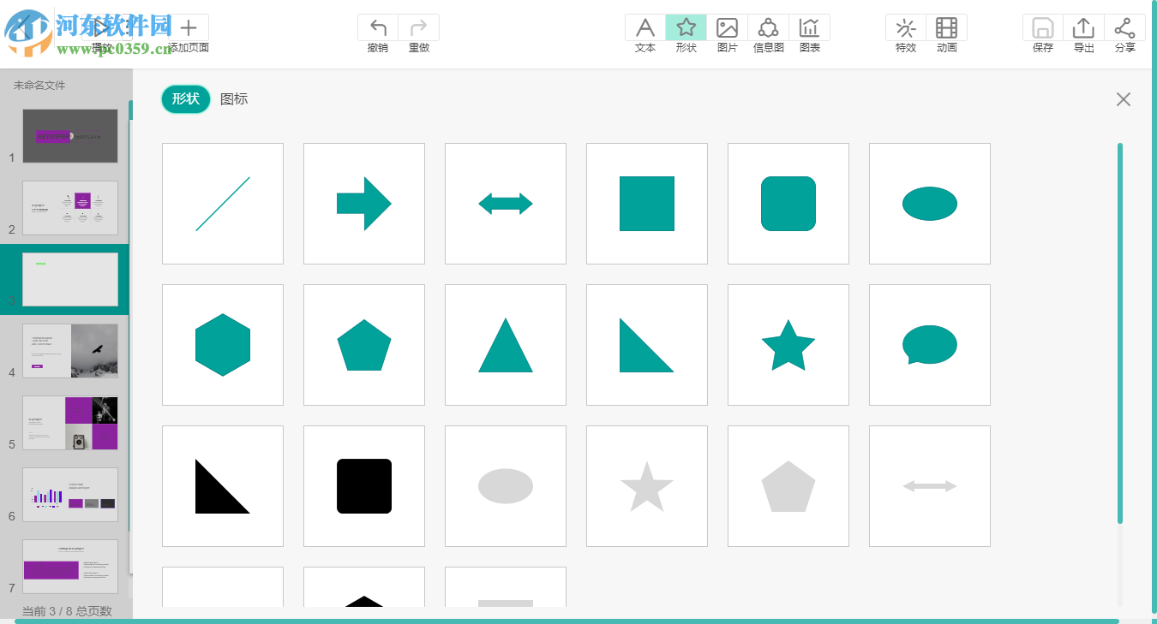
Task: Insert the gray ellipse shape
Action: point(506,486)
